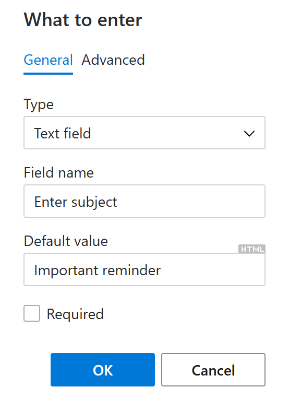289x399 pixels.
Task: Click the 'Default value' label
Action: pyautogui.click(x=66, y=241)
